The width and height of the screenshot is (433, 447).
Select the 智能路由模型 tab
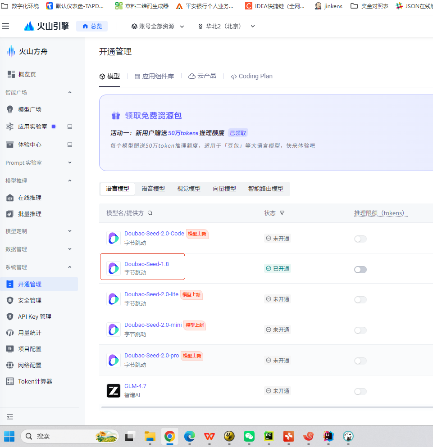coord(266,189)
